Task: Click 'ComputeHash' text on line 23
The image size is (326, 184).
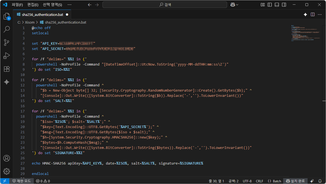Action: (x=75, y=143)
